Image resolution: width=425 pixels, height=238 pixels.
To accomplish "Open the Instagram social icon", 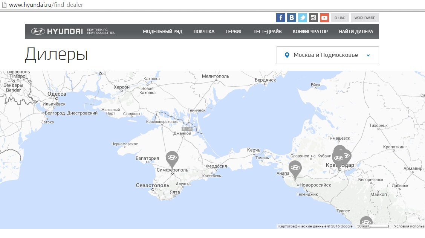I will [x=313, y=18].
